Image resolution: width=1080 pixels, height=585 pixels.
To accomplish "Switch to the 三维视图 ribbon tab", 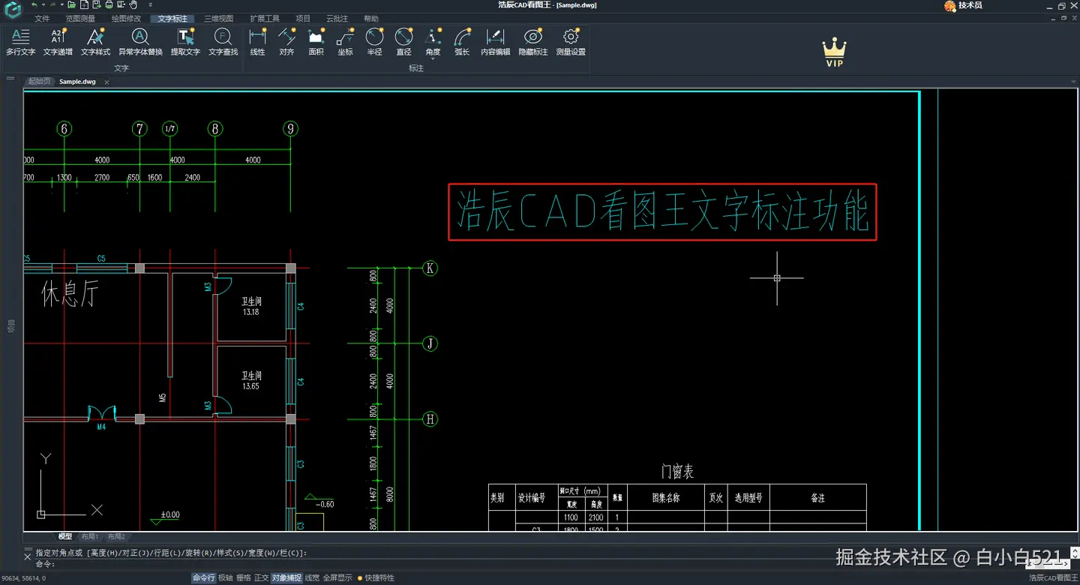I will click(x=218, y=19).
